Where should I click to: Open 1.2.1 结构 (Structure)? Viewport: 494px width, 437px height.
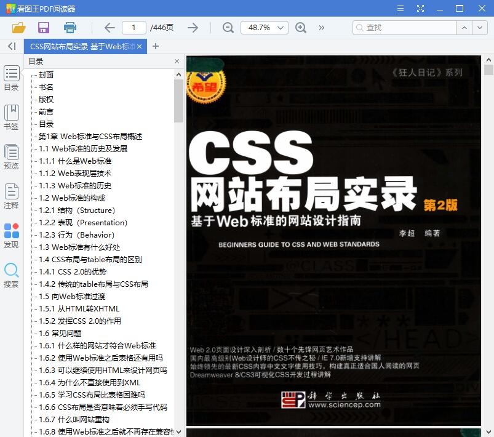click(77, 210)
